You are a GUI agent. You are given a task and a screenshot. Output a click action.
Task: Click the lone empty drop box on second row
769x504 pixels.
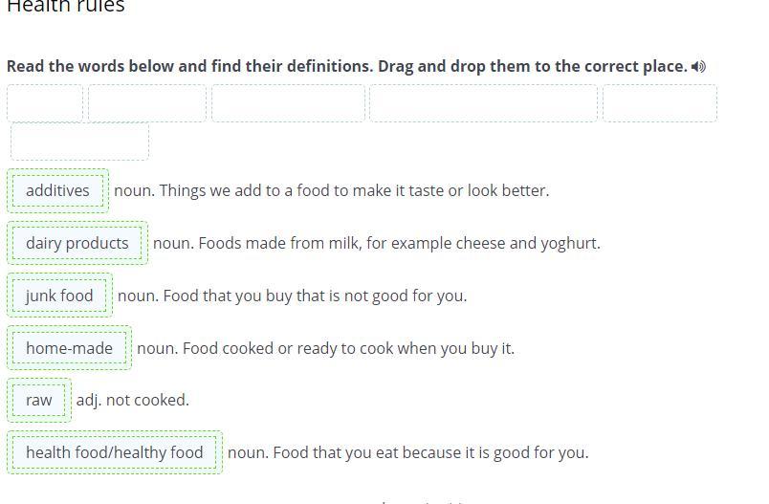(x=80, y=142)
